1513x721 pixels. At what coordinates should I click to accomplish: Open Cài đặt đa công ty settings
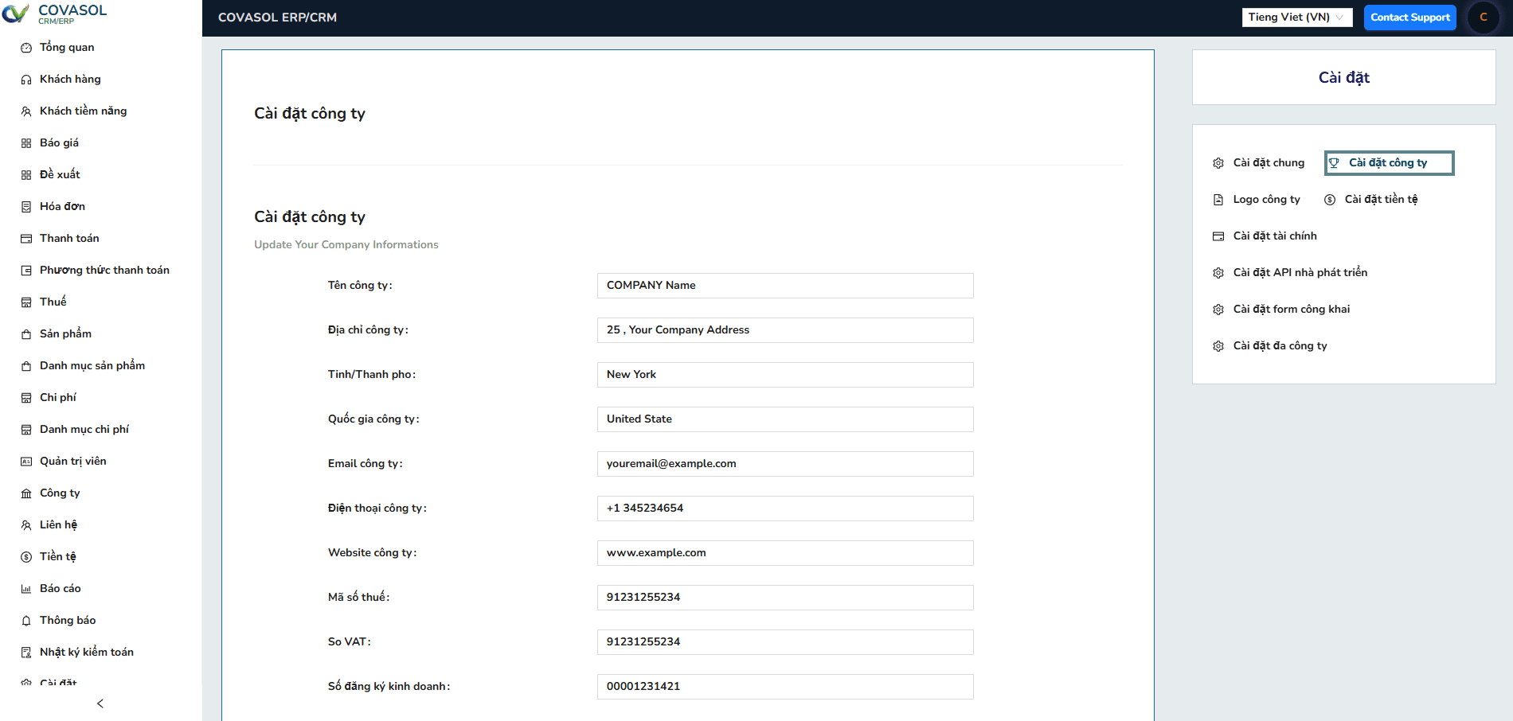1280,345
